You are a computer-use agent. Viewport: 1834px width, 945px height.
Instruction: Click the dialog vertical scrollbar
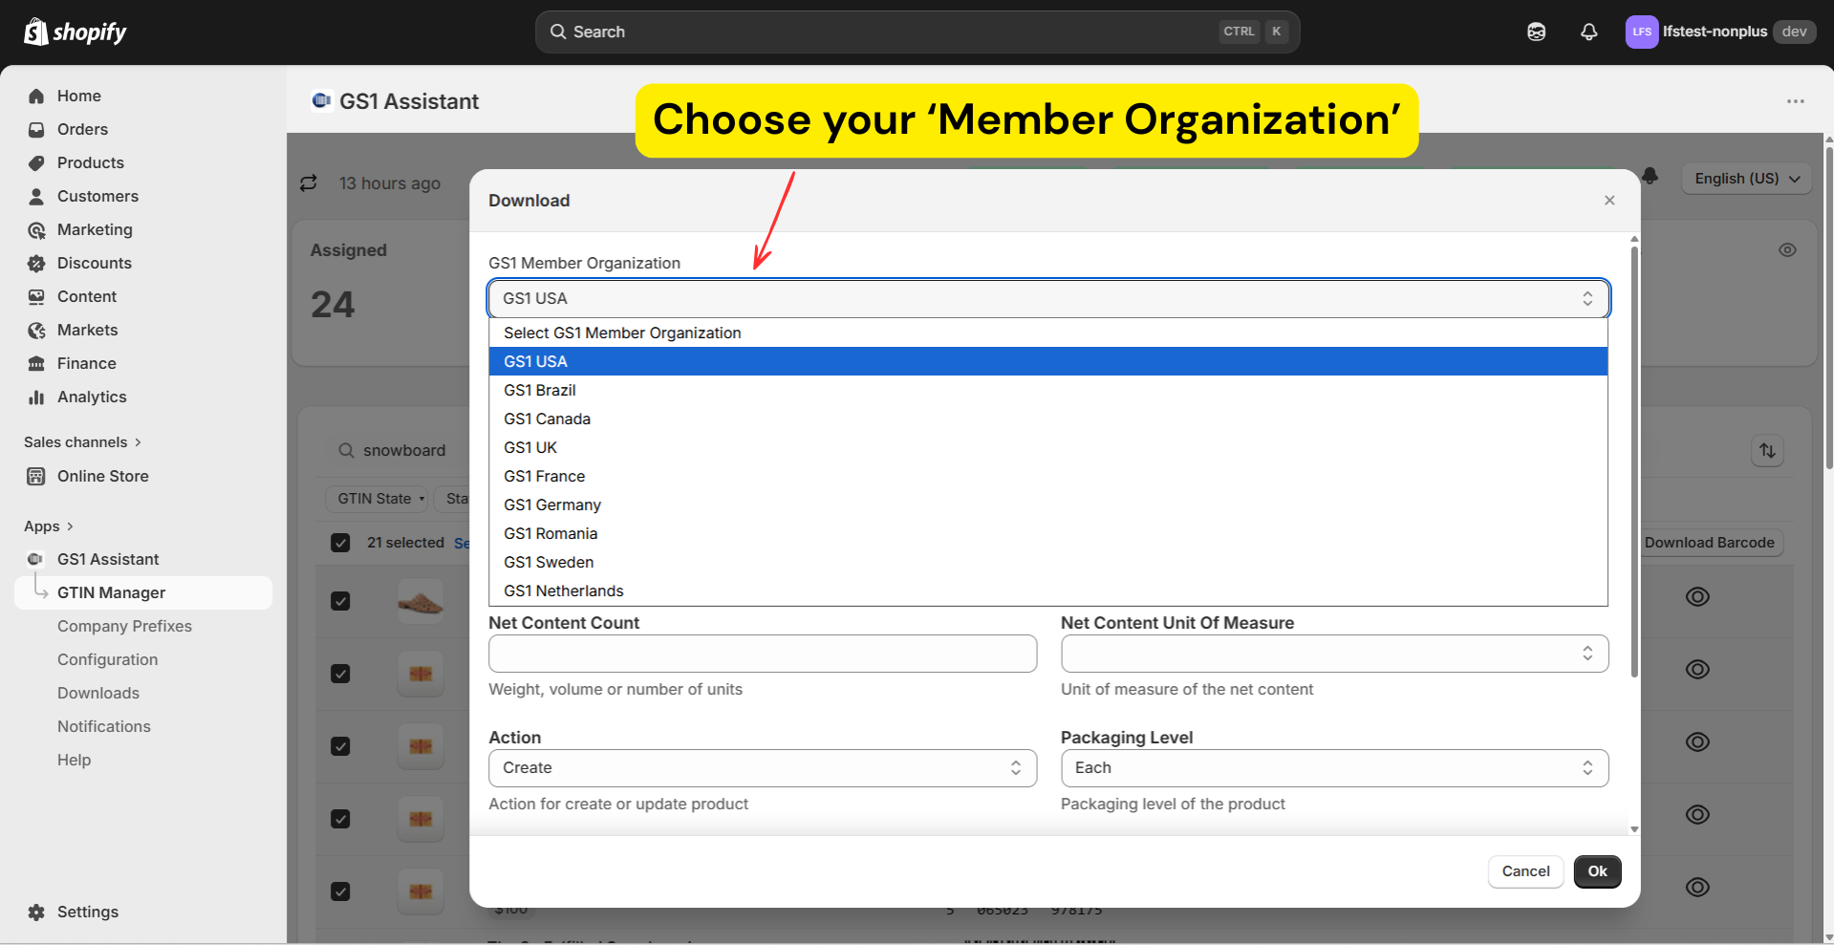coord(1634,462)
